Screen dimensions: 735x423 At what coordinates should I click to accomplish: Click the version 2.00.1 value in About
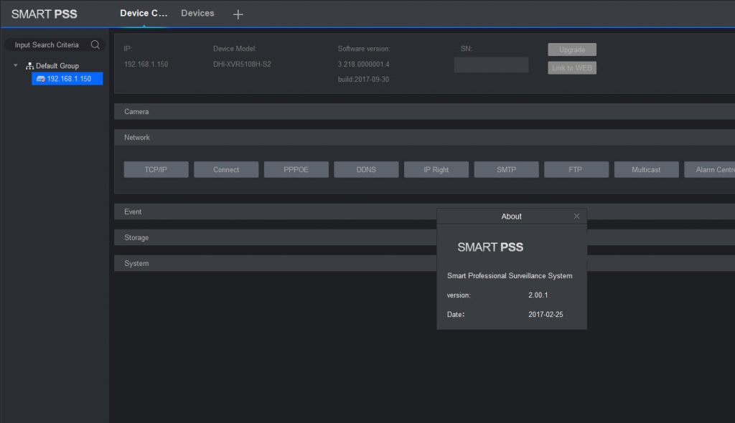click(538, 295)
